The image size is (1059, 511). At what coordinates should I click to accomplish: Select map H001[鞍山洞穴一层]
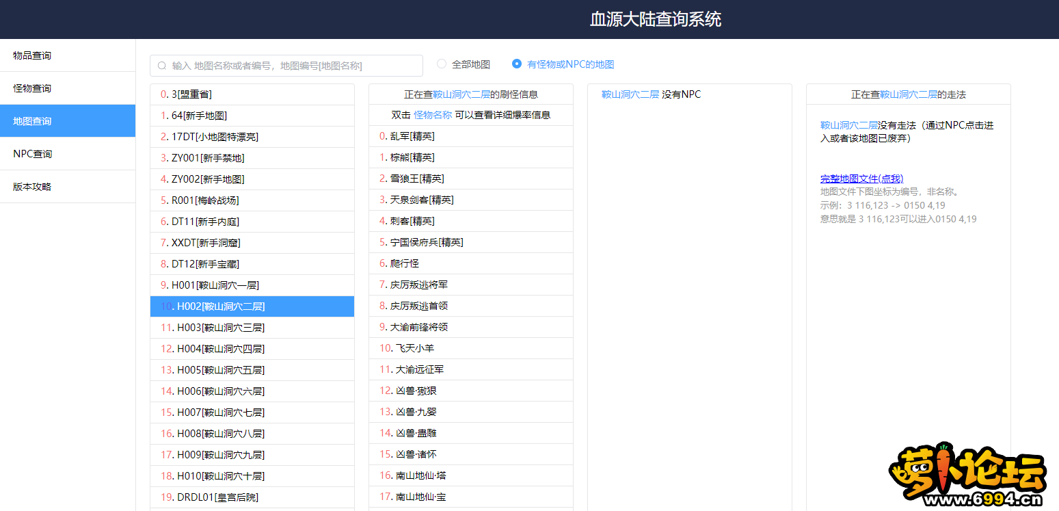pyautogui.click(x=252, y=285)
